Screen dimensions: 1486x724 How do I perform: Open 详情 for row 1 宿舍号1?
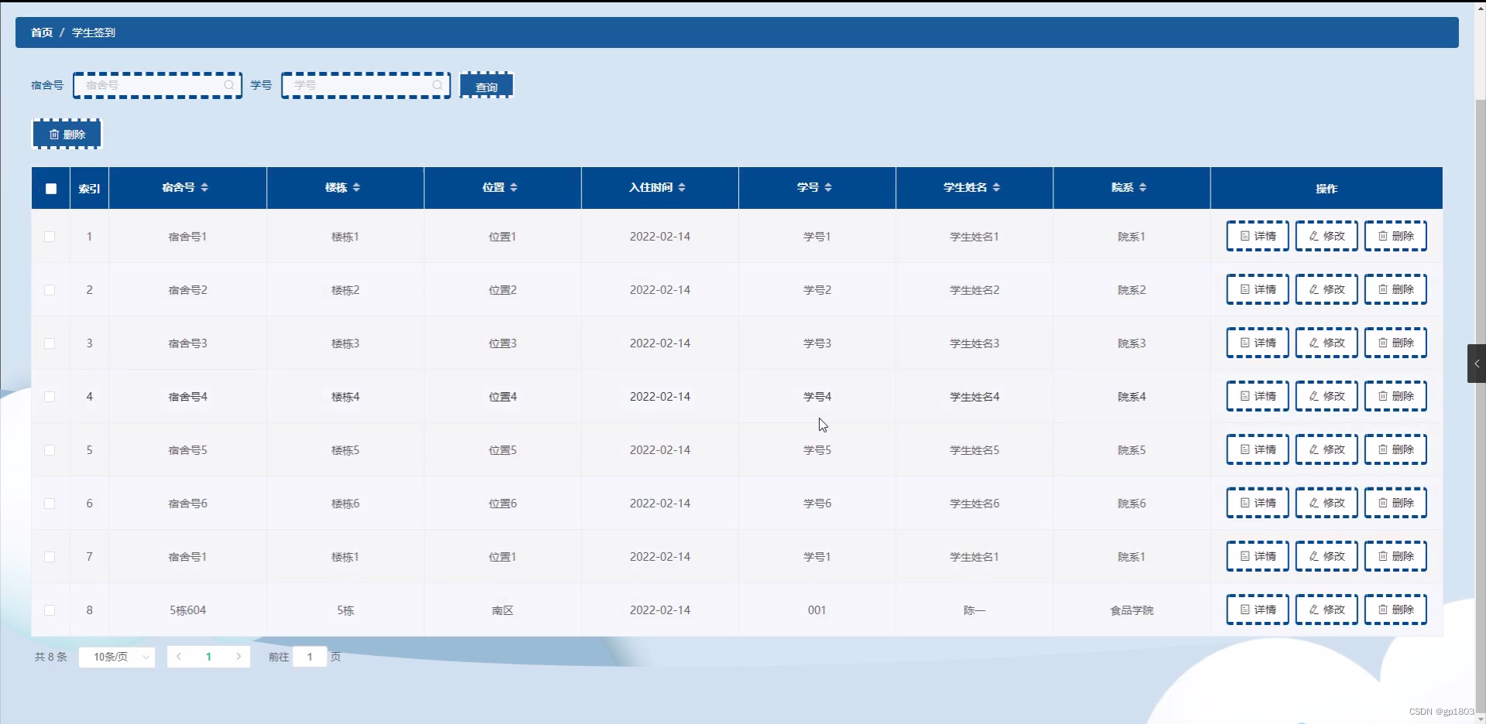click(x=1256, y=236)
